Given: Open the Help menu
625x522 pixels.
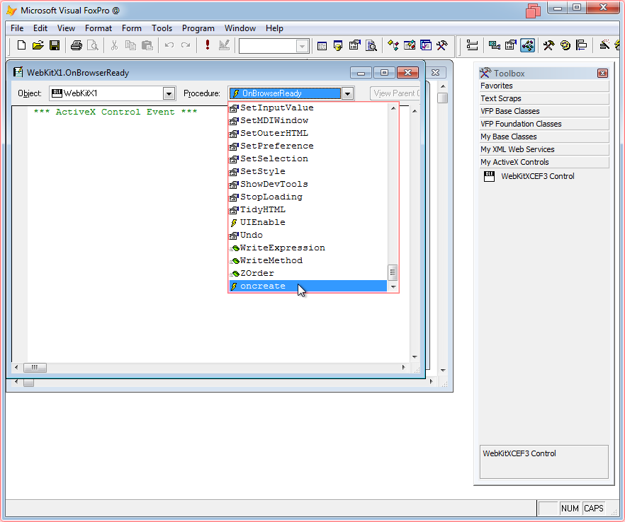Looking at the screenshot, I should [x=274, y=28].
